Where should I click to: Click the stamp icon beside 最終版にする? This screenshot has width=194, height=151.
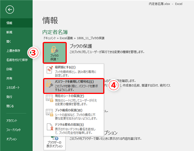click(50, 69)
